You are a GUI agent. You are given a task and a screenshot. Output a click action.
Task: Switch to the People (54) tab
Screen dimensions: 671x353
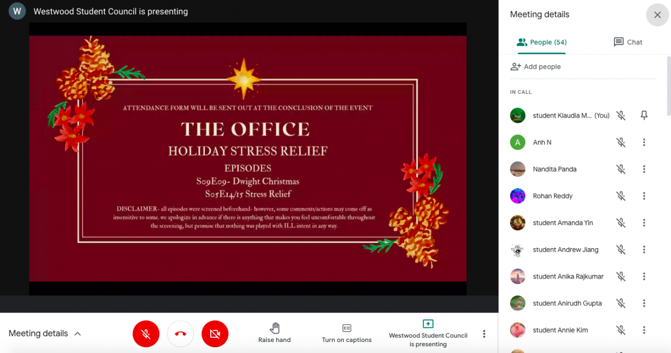(x=542, y=42)
